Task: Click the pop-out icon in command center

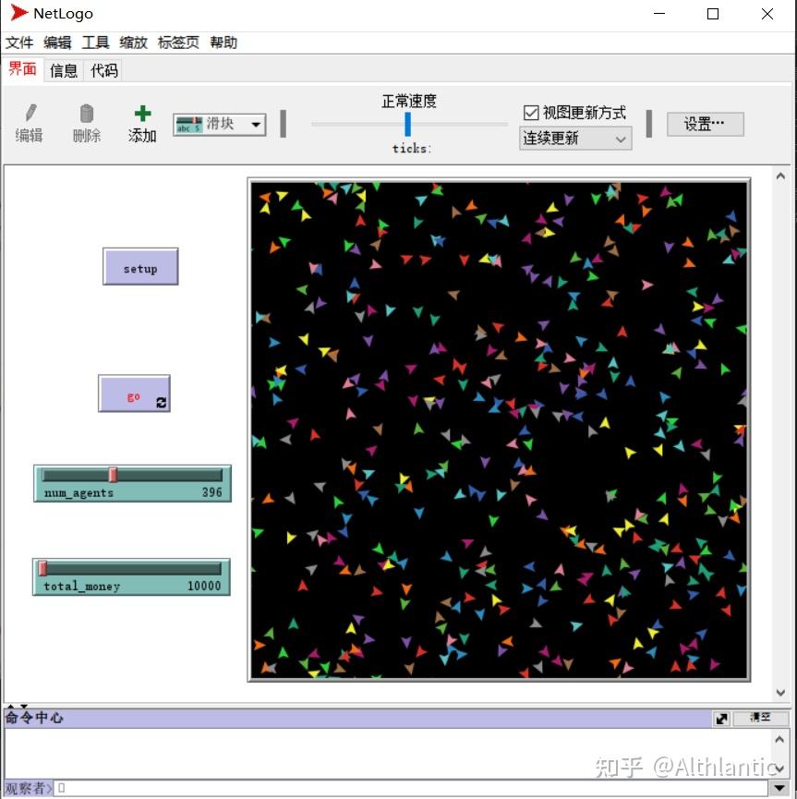Action: [723, 718]
